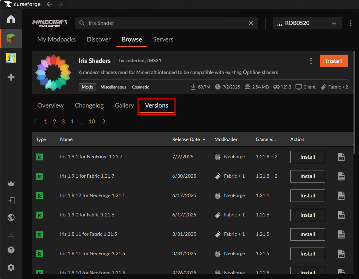Go to next page of versions
The width and height of the screenshot is (359, 279).
coord(104,121)
